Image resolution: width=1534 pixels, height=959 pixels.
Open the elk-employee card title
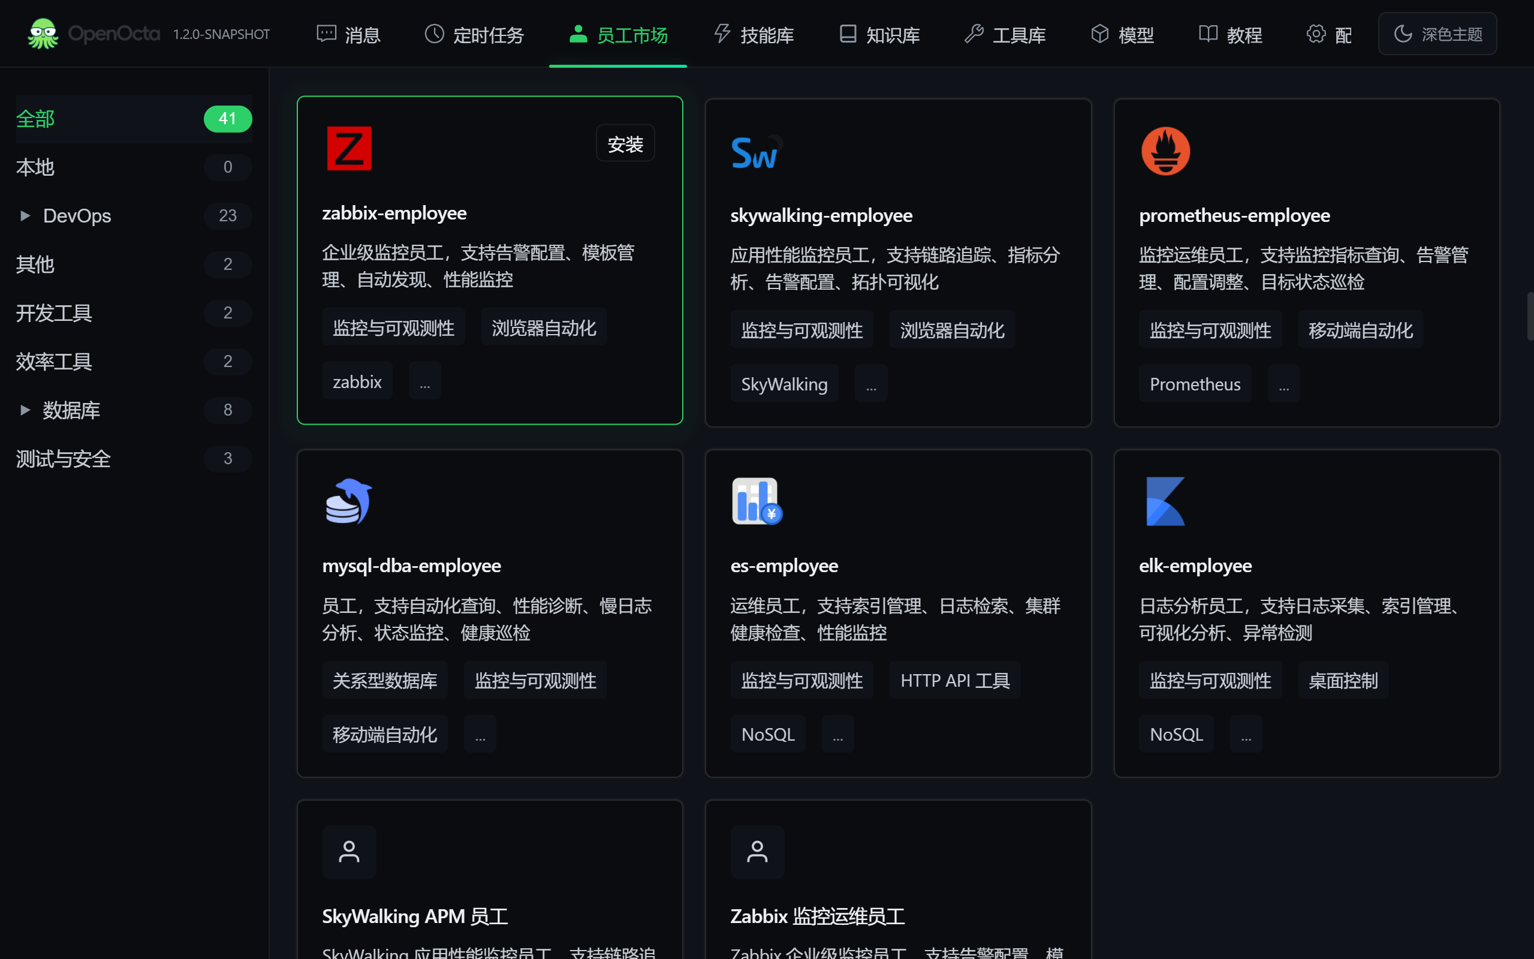point(1195,566)
